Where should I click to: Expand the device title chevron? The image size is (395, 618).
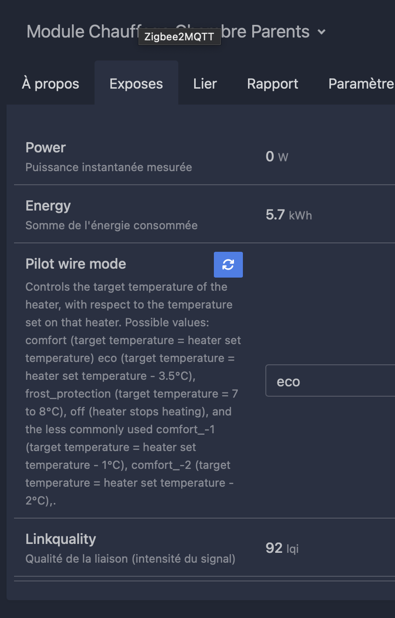coord(321,32)
